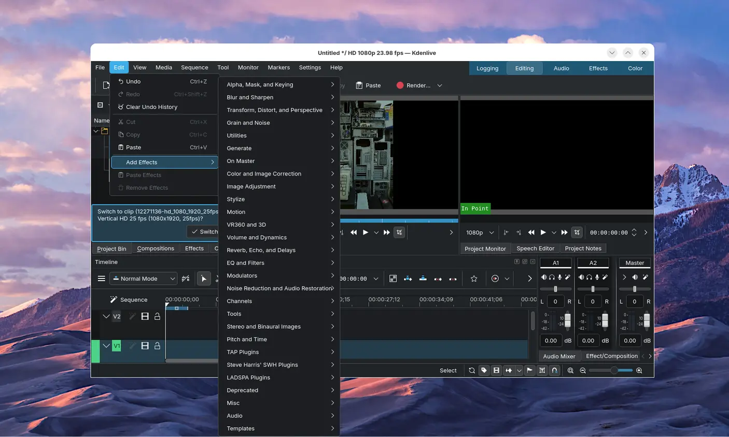Click the clip monitor crop zone icon
Viewport: 729px width, 437px height.
click(x=399, y=232)
